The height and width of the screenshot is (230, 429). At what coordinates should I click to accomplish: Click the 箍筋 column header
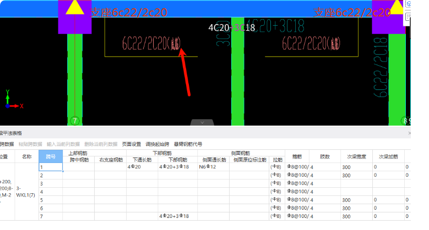297,156
